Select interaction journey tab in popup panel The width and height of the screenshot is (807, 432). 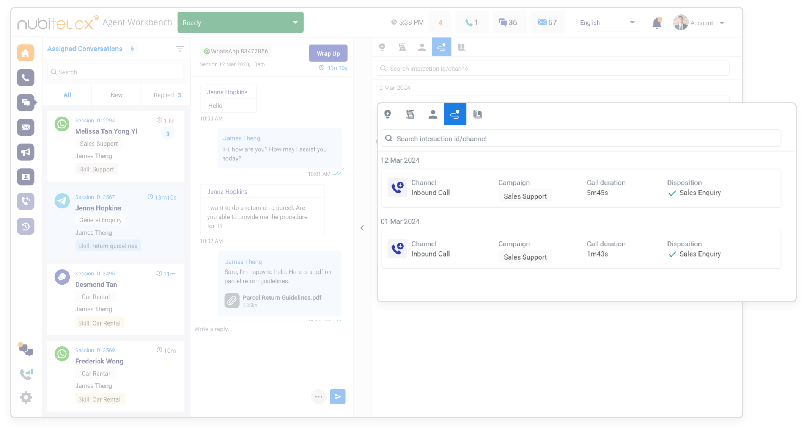[x=455, y=114]
